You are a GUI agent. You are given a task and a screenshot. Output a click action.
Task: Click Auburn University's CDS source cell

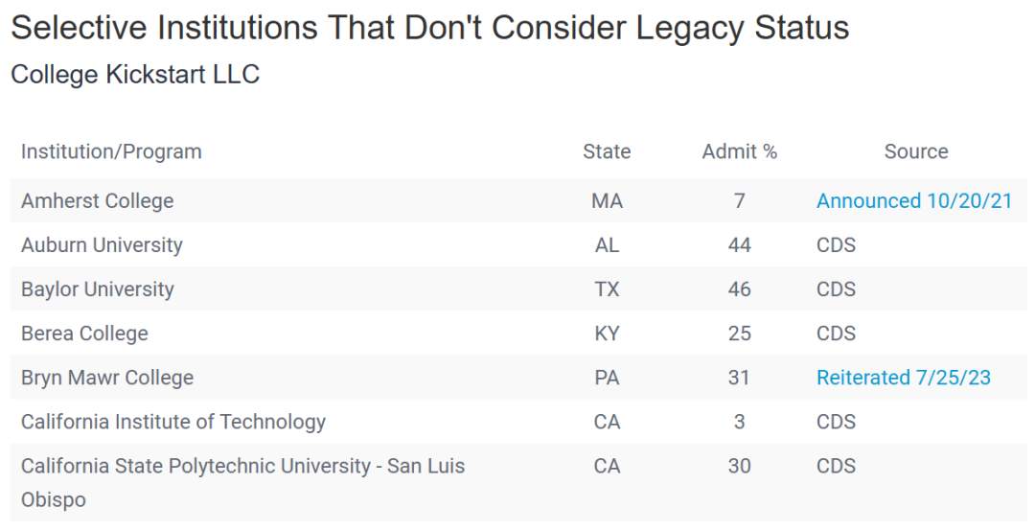(x=837, y=245)
